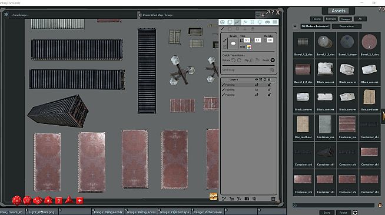Collapse the assets folder with up arrow
Screen dimensions: 385x215
point(295,26)
